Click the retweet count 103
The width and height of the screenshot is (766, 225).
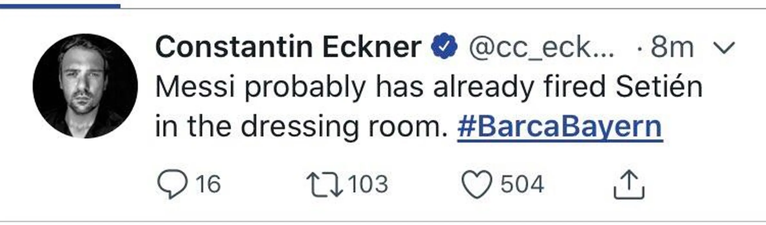[368, 184]
